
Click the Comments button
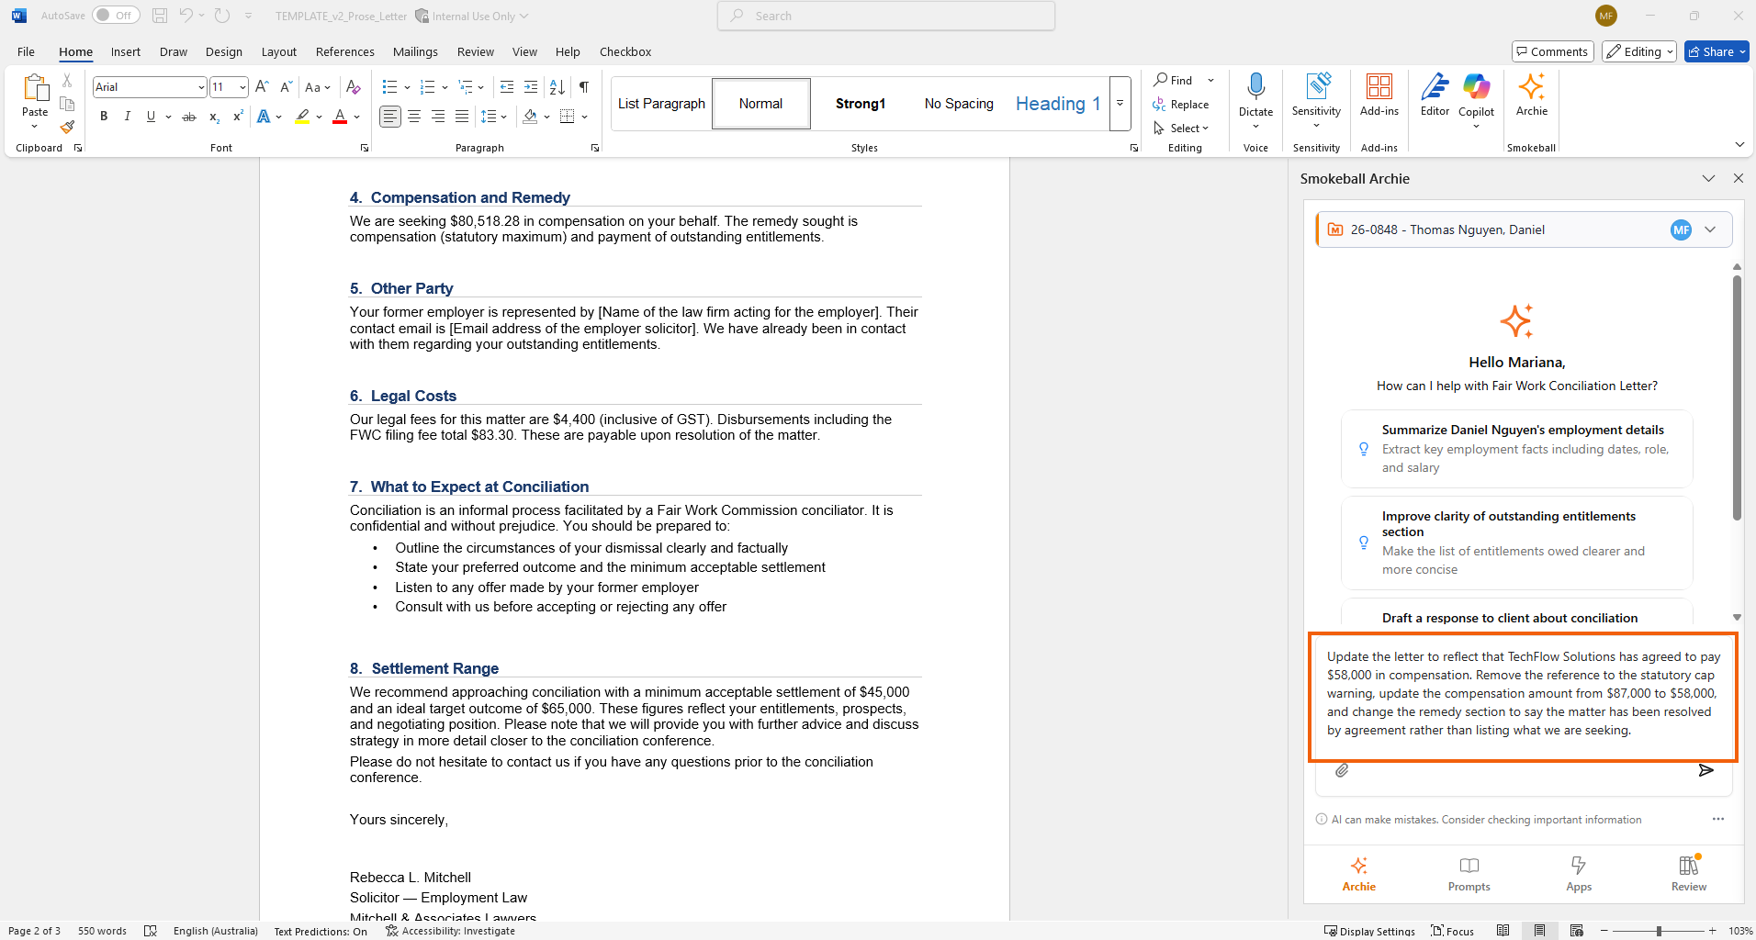[1551, 51]
